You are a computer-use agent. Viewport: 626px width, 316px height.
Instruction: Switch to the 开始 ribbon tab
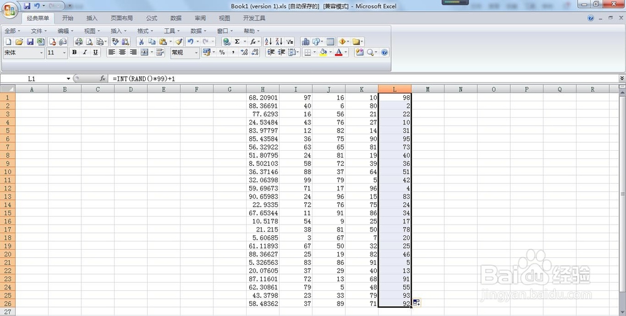click(x=68, y=18)
